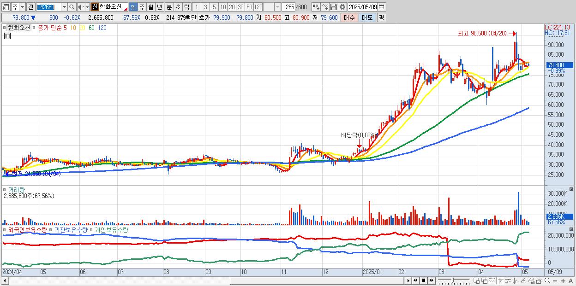Focus the stock code field 042660
Screen dimensions: 576x286
[48, 7]
